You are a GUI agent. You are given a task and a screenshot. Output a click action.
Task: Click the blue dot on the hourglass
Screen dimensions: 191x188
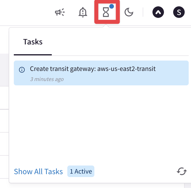click(112, 6)
